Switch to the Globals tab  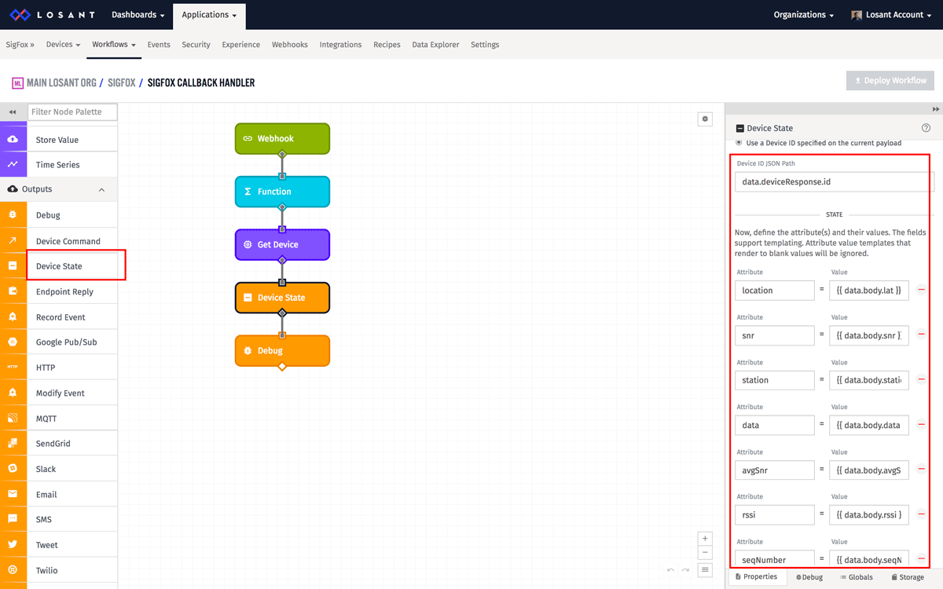(857, 577)
